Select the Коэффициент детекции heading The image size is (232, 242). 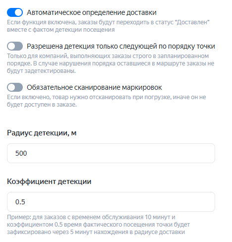(x=49, y=181)
